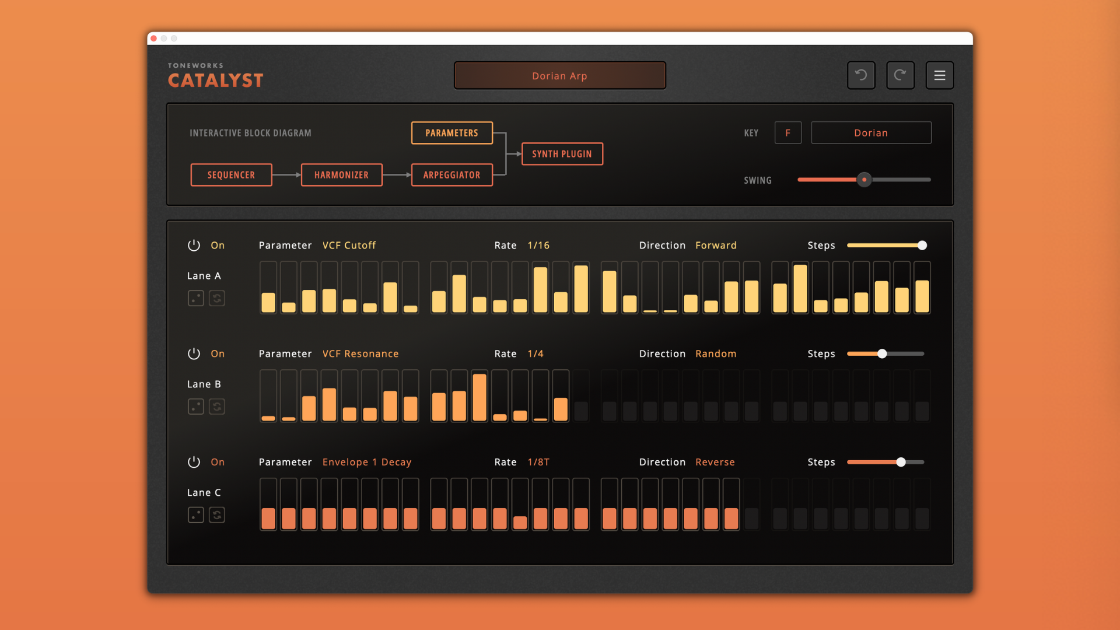1120x630 pixels.
Task: Click the refresh icon for Lane C
Action: click(x=217, y=515)
